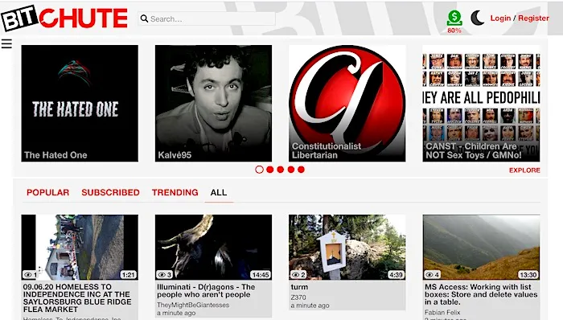Open the Kalvé95 channel tile
The width and height of the screenshot is (563, 320).
tap(213, 104)
